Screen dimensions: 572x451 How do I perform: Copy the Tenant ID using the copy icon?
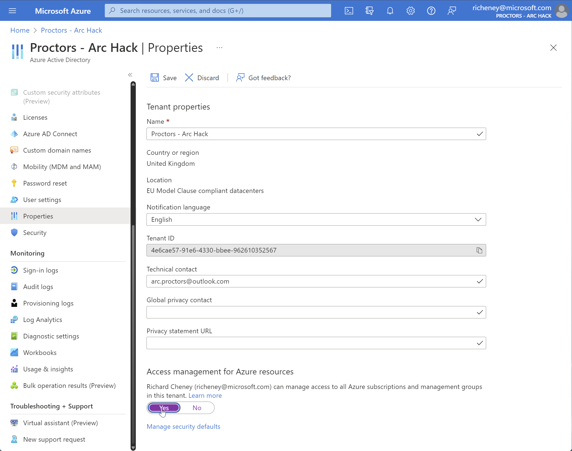click(479, 250)
